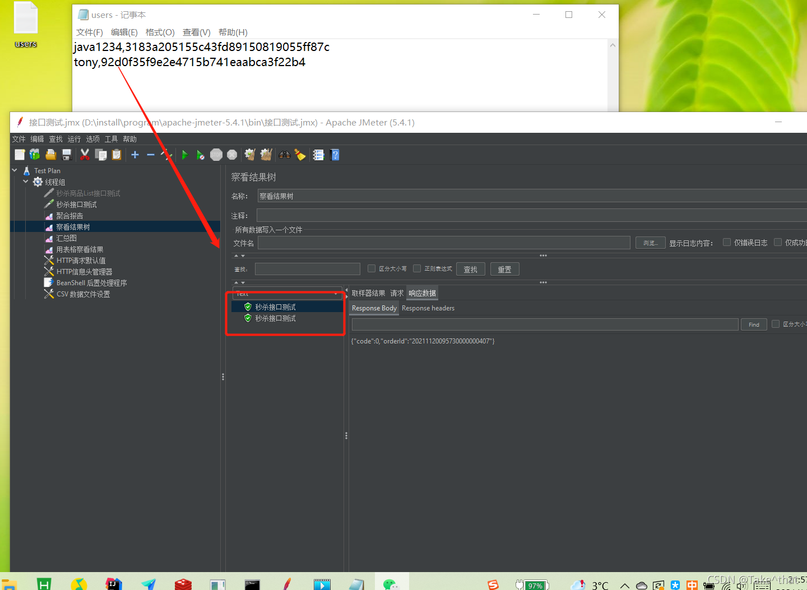This screenshot has width=807, height=590.
Task: Toggle the checkbox beside the Find button
Action: 776,324
